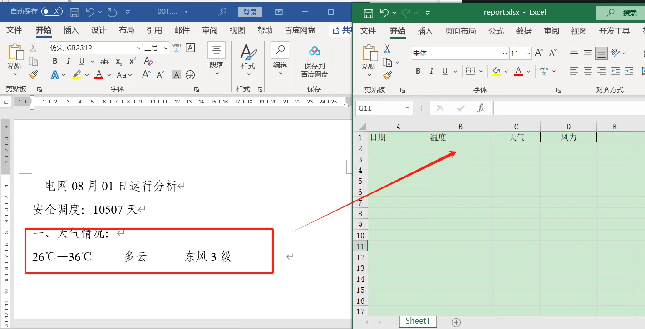This screenshot has height=329, width=645.
Task: Toggle Italic in Excel's font group
Action: pyautogui.click(x=432, y=71)
